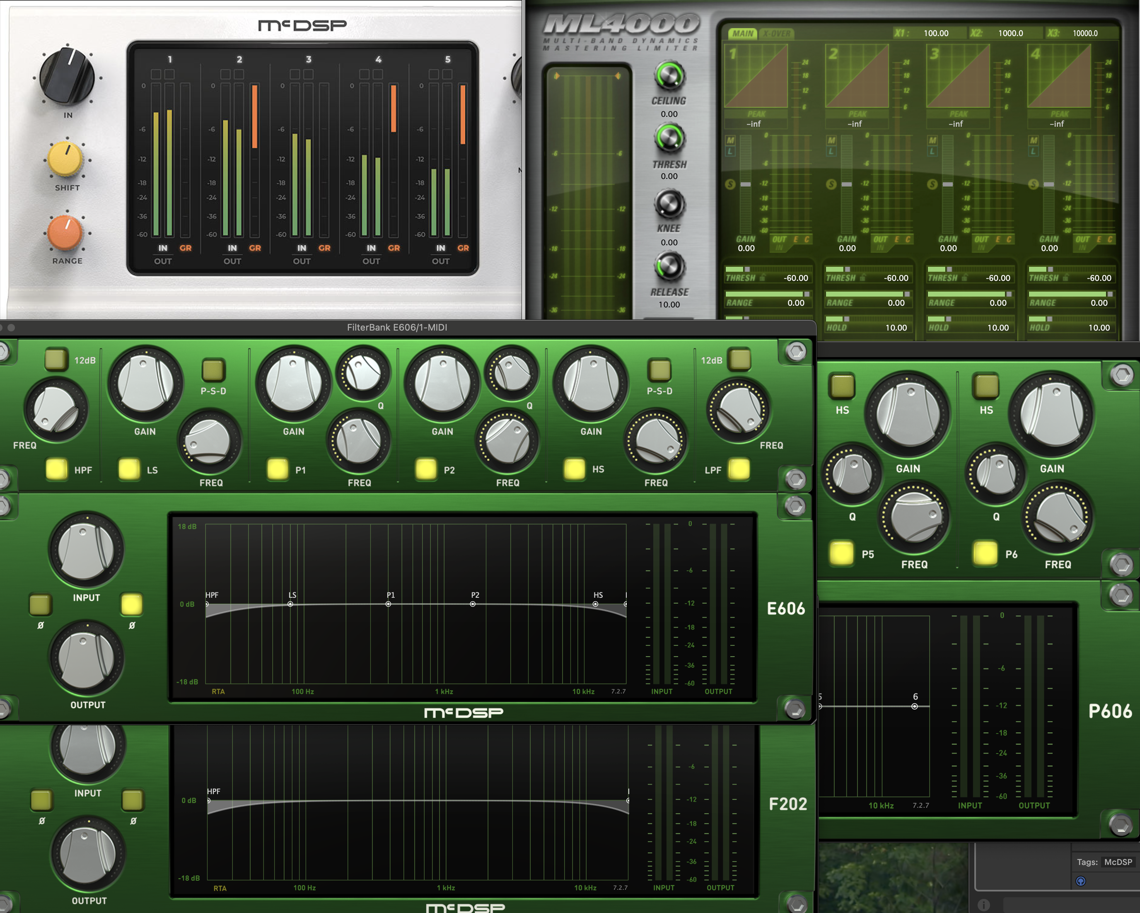Click the LS GAIN knob on E606
Image resolution: width=1140 pixels, height=913 pixels.
(x=145, y=383)
